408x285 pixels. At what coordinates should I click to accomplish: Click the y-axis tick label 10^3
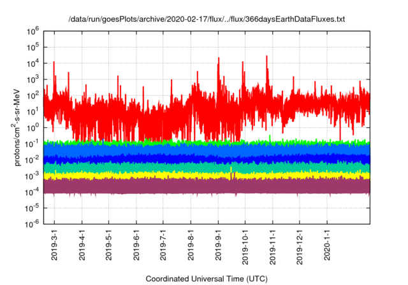33,80
